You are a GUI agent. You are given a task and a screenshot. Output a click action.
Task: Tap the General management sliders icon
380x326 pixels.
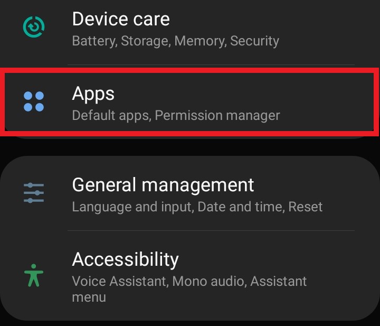[34, 193]
